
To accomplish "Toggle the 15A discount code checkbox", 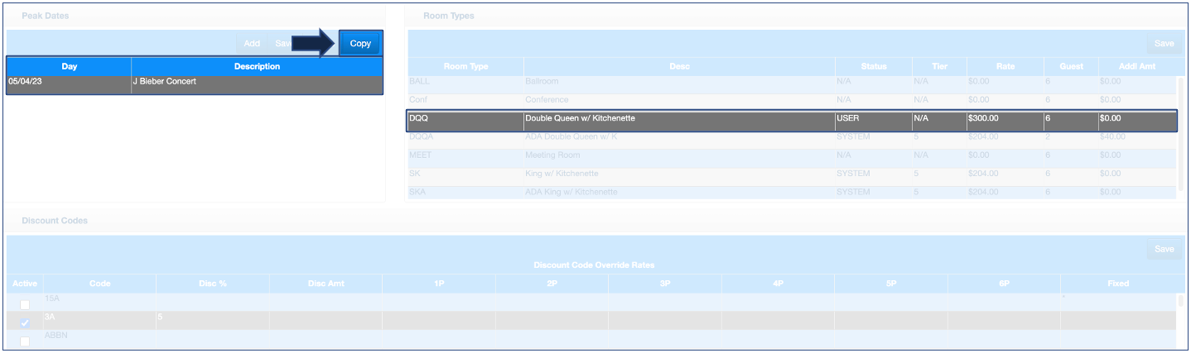I will (24, 304).
